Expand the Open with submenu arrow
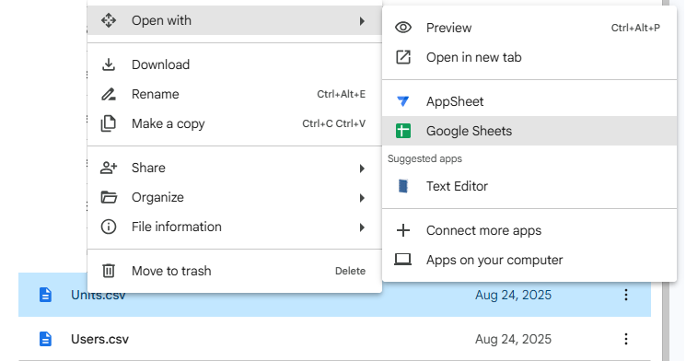686x361 pixels. (362, 20)
